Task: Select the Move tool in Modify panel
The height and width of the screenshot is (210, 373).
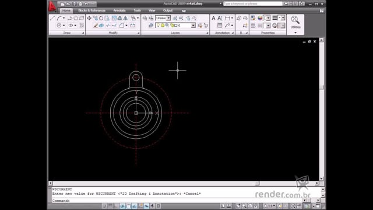Action: 89,18
